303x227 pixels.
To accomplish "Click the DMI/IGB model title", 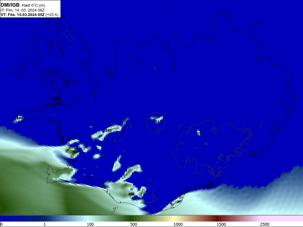I will [x=10, y=5].
